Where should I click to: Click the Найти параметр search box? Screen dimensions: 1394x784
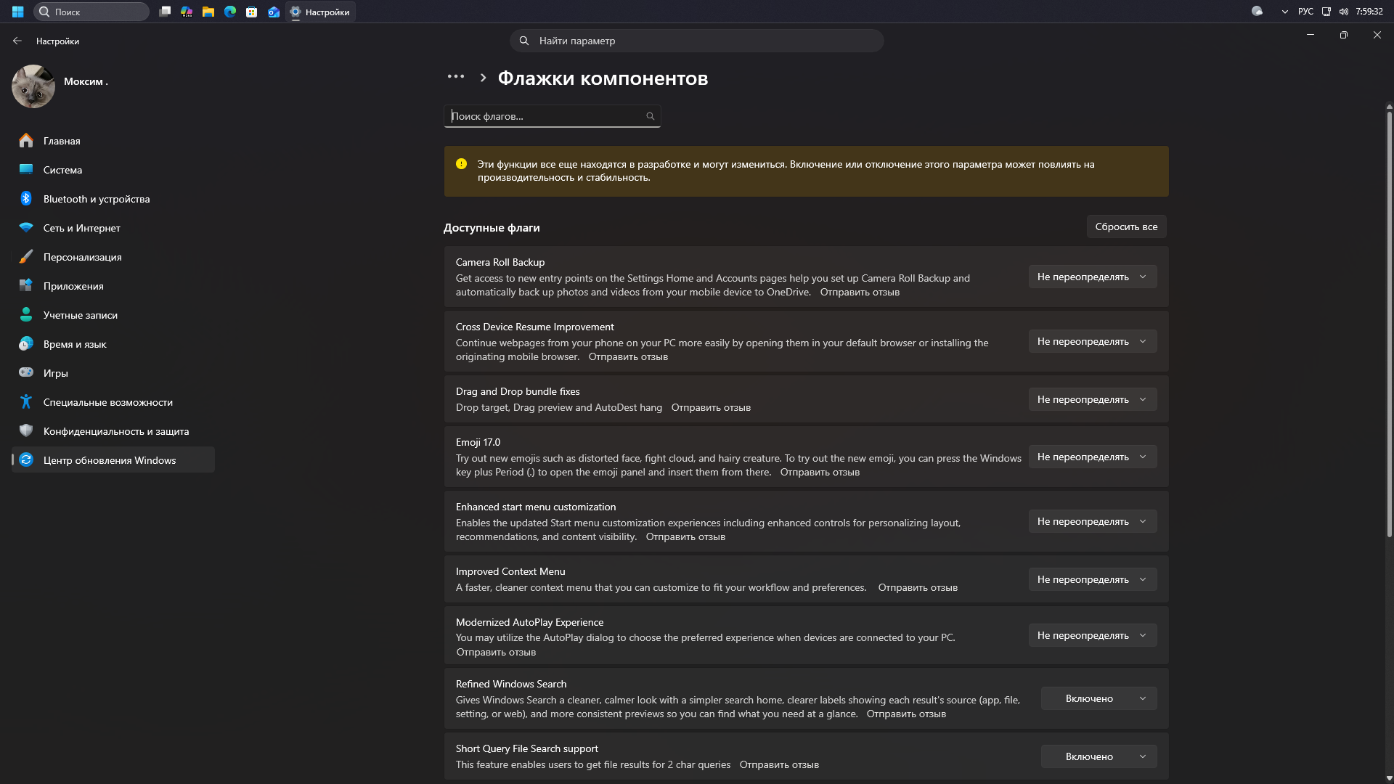(x=697, y=41)
